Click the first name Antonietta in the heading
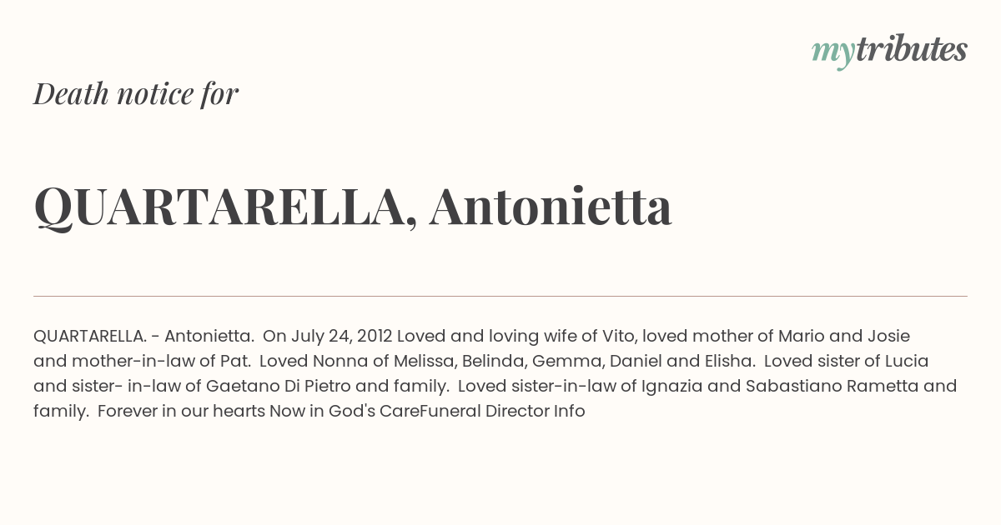This screenshot has width=1001, height=525. pyautogui.click(x=551, y=207)
